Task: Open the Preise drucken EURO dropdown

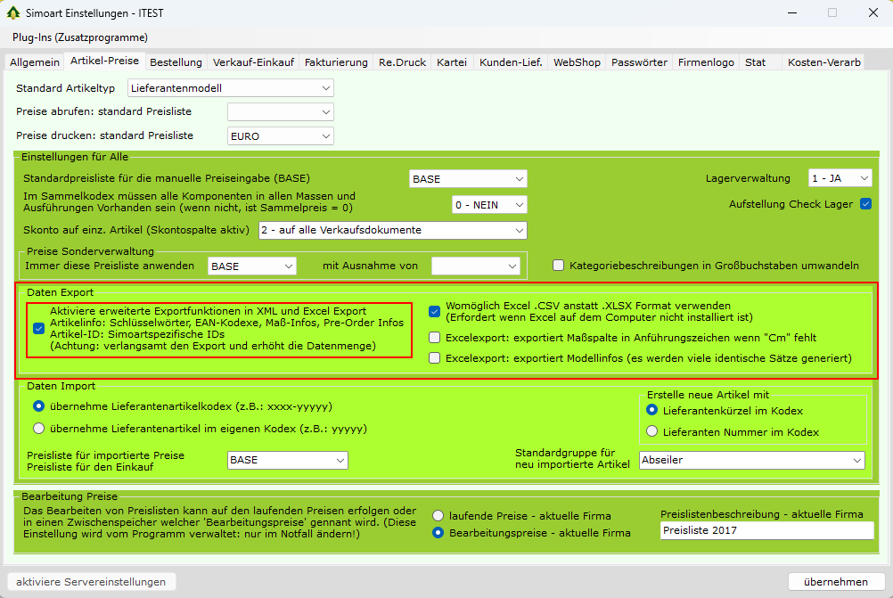Action: coord(280,136)
